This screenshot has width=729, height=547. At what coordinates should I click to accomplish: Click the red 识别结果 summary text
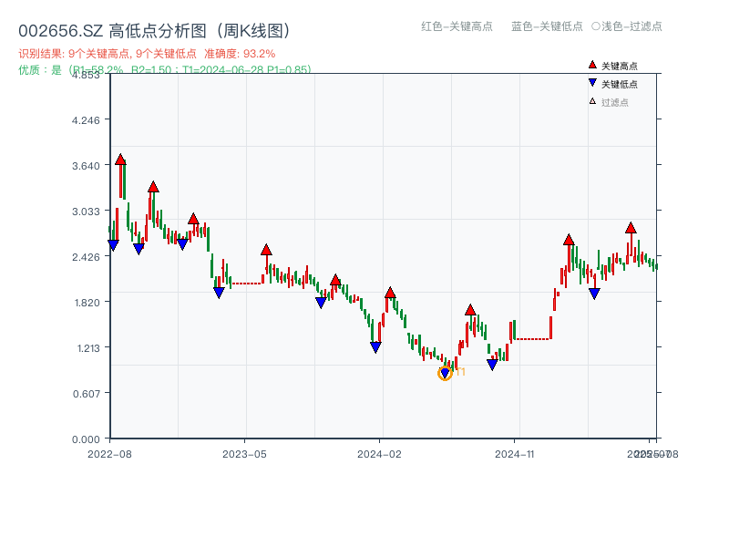(x=146, y=54)
